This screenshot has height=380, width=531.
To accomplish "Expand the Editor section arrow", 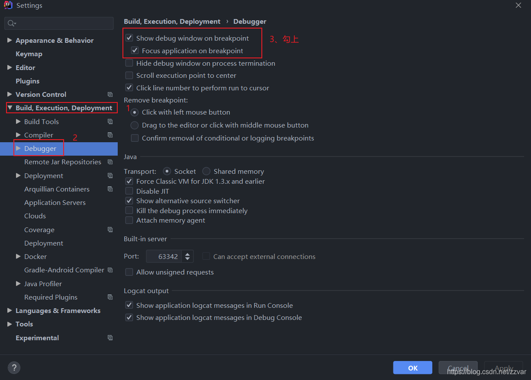I will (x=10, y=67).
